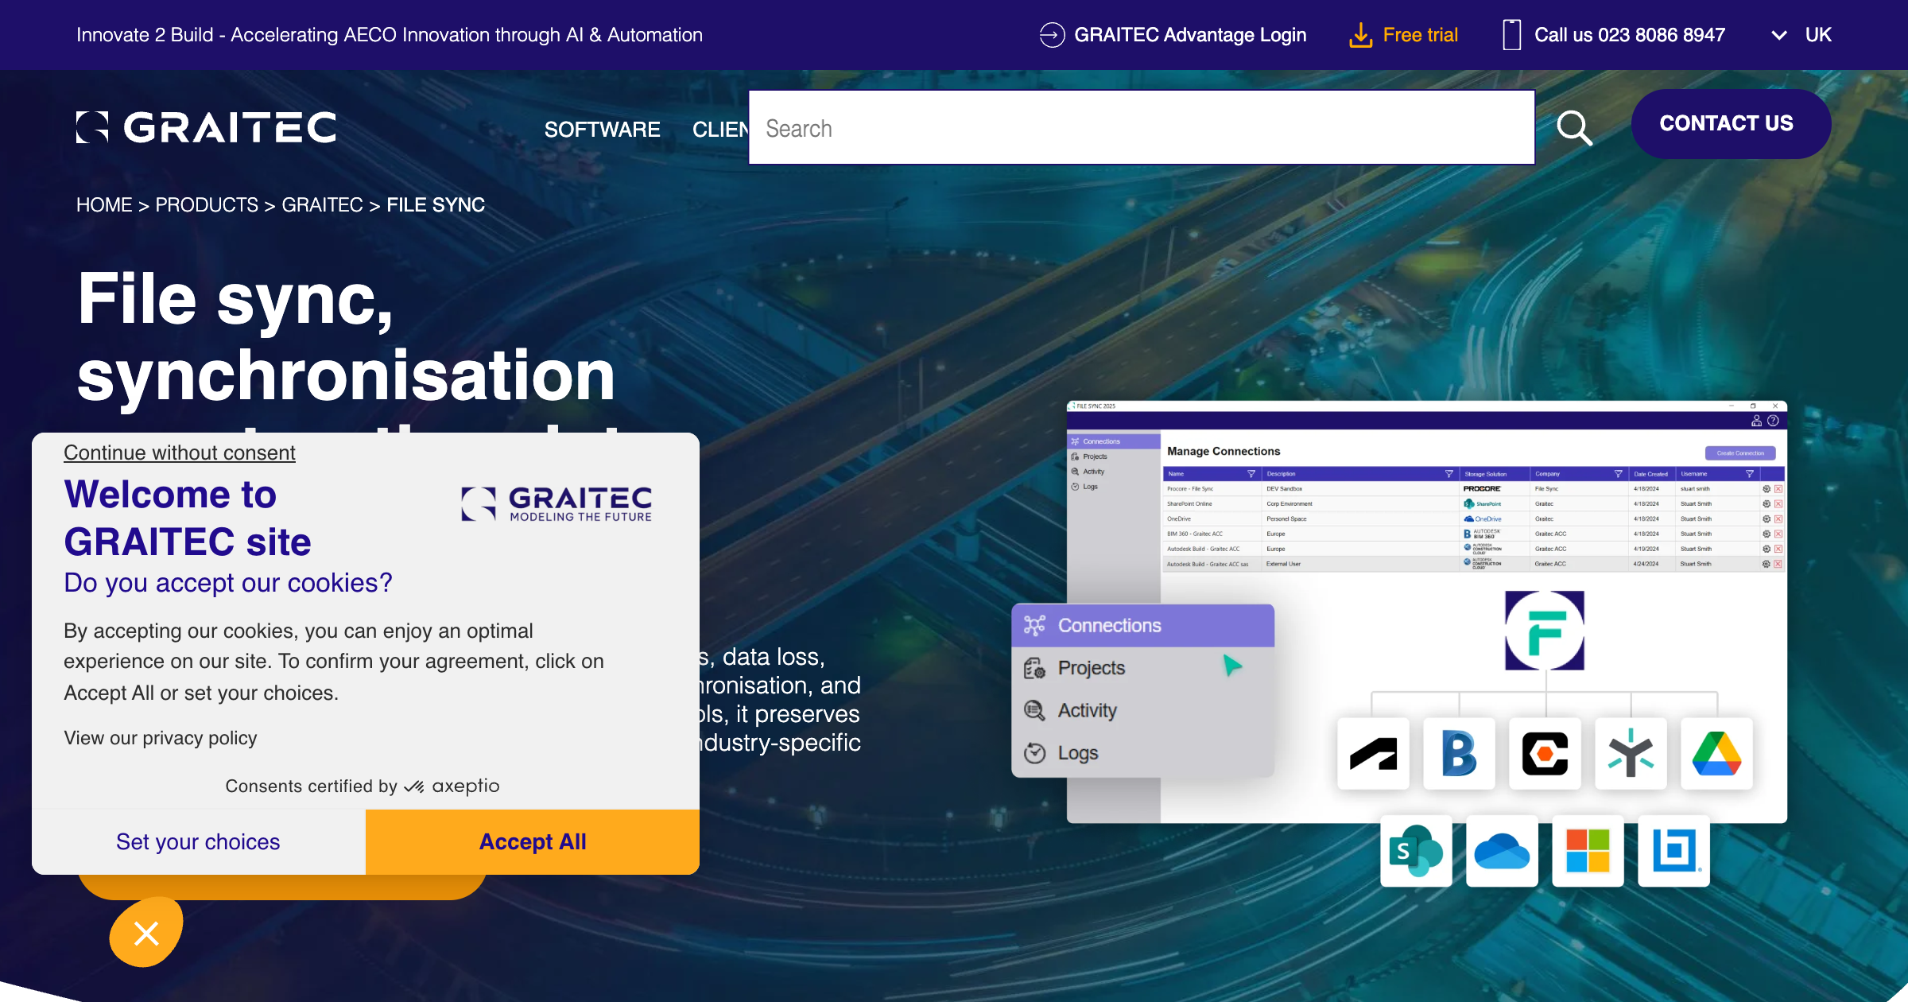1908x1002 pixels.
Task: Click the phone icon beside Call us
Action: (x=1512, y=35)
